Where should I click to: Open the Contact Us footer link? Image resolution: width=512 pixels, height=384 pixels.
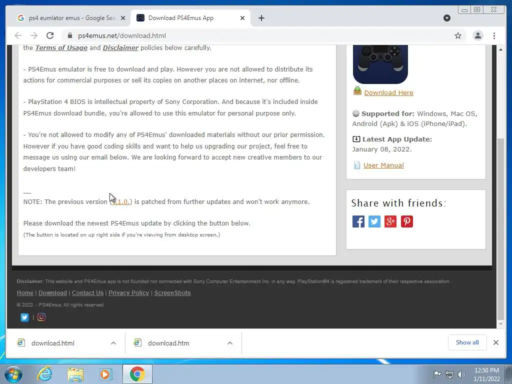(87, 293)
